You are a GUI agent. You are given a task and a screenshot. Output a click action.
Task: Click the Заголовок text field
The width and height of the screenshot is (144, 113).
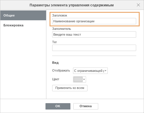pos(94,21)
